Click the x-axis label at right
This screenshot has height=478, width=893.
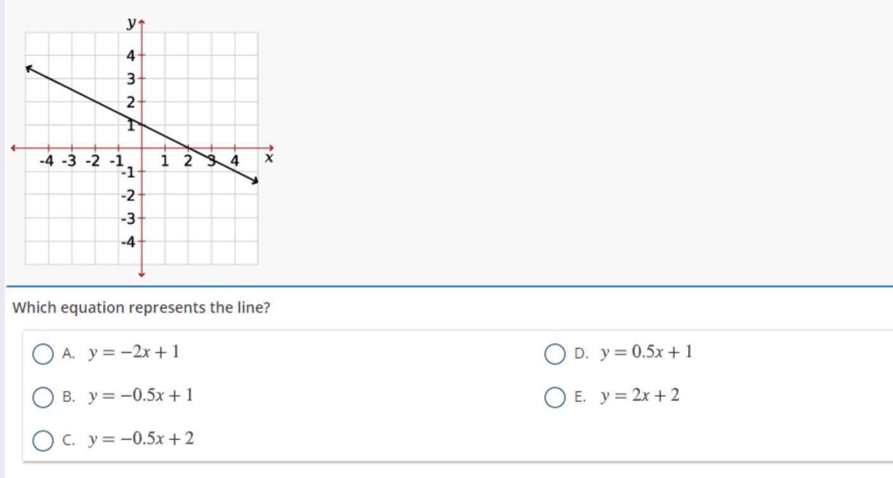point(269,157)
